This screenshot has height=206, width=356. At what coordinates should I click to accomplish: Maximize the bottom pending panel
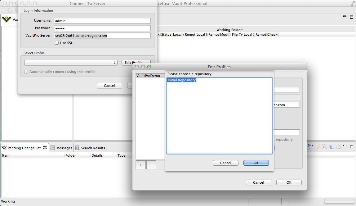[352, 146]
